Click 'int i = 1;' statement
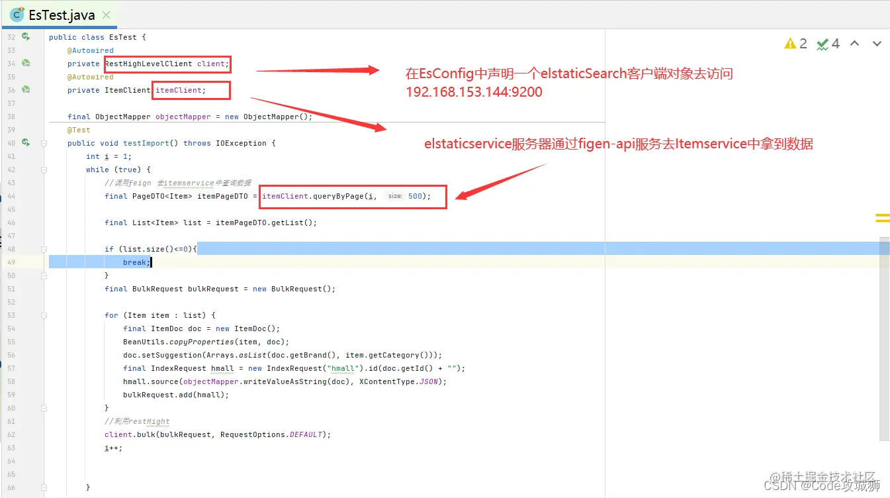 (109, 156)
